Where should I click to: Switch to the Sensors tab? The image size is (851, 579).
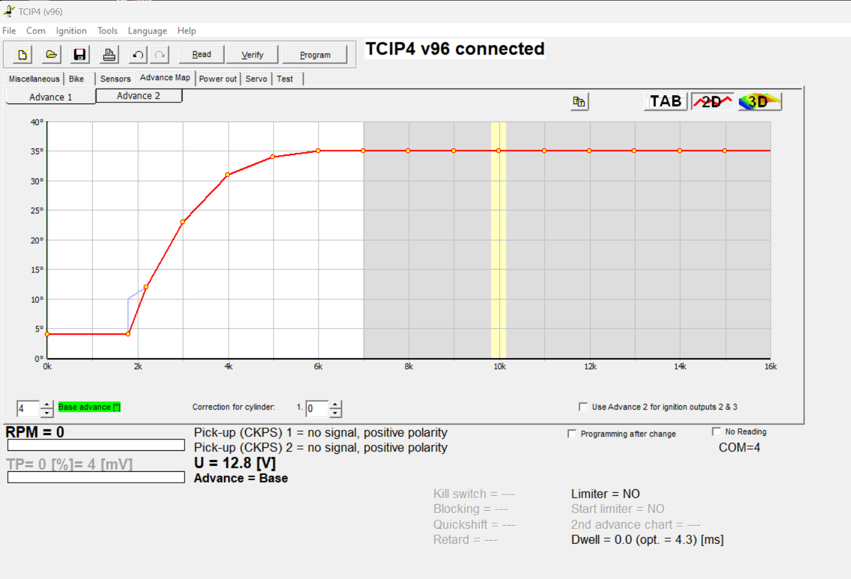click(x=115, y=79)
